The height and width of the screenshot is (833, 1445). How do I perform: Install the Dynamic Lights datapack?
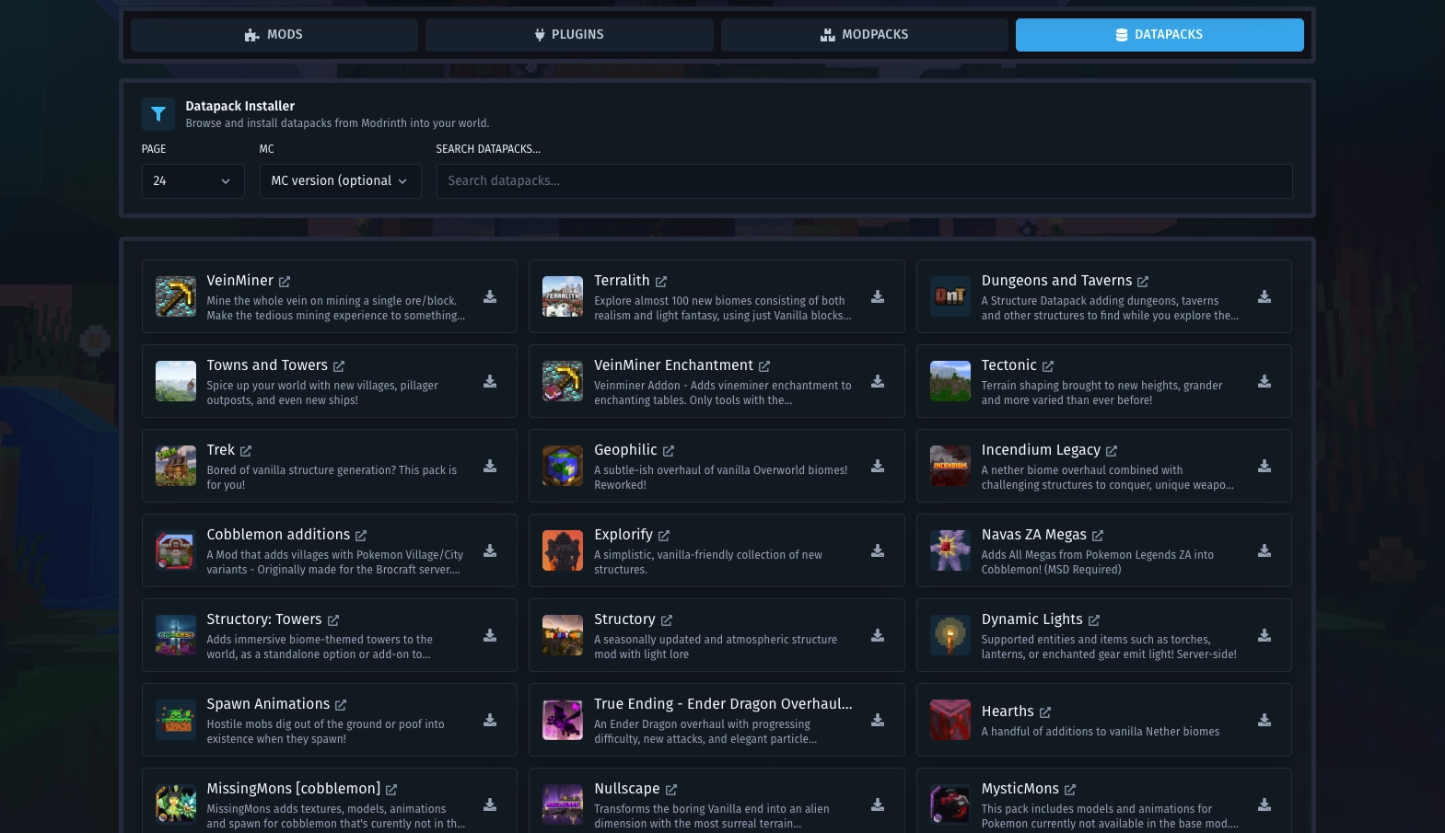coord(1264,635)
